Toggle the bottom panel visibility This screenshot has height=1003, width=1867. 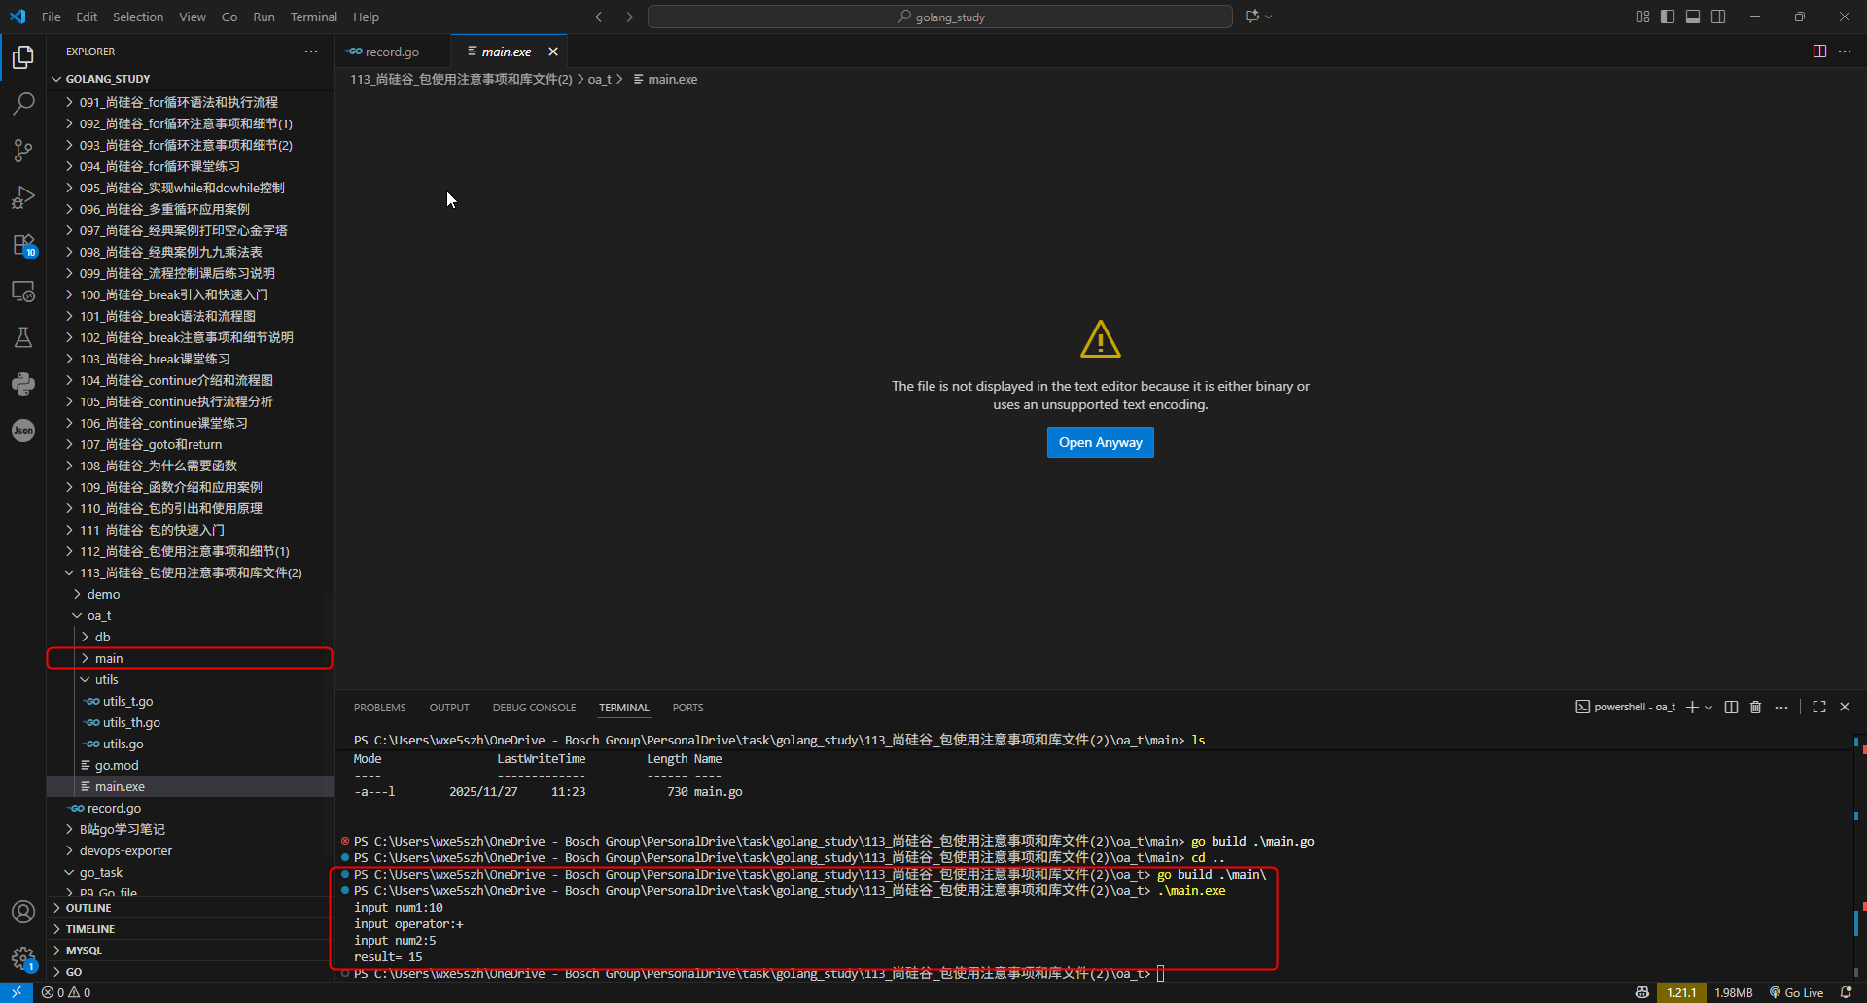point(1693,17)
